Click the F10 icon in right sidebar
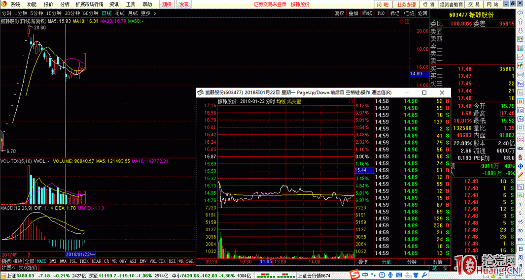 520,83
